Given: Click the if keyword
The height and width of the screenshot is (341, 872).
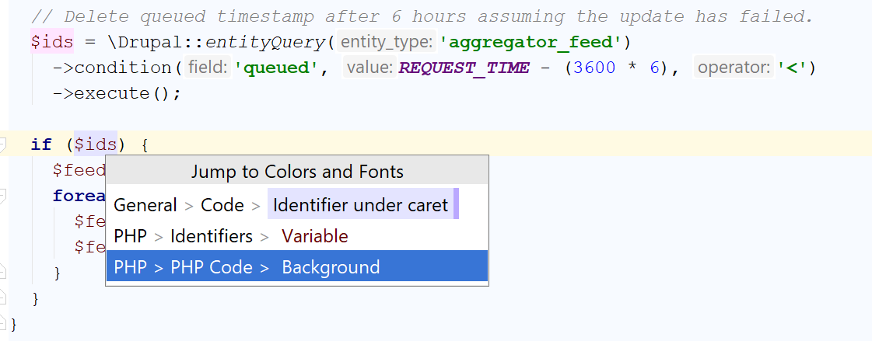Looking at the screenshot, I should tap(41, 145).
